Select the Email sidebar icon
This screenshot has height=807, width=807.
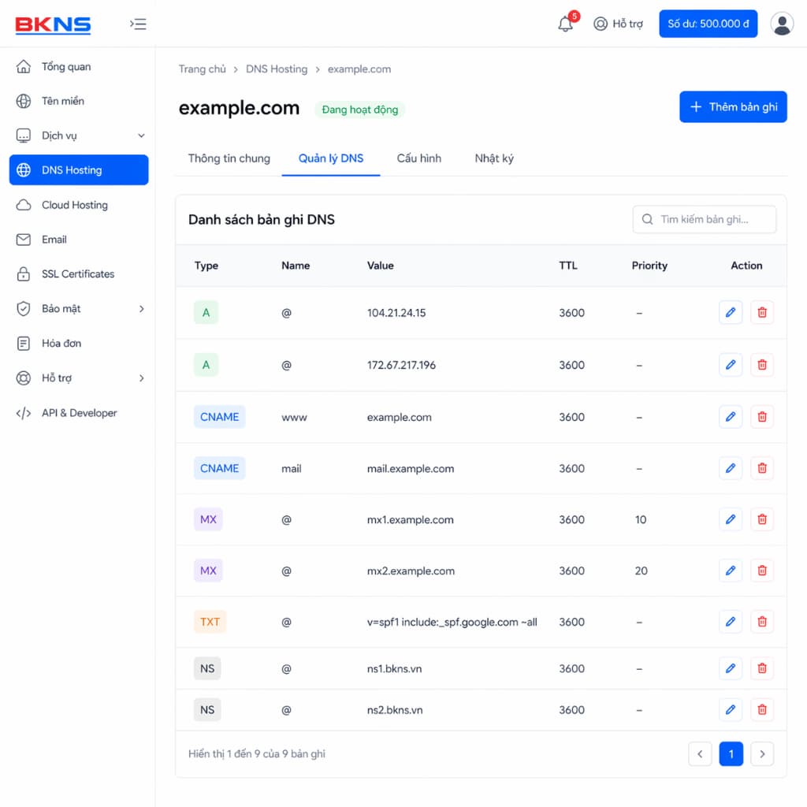point(25,239)
